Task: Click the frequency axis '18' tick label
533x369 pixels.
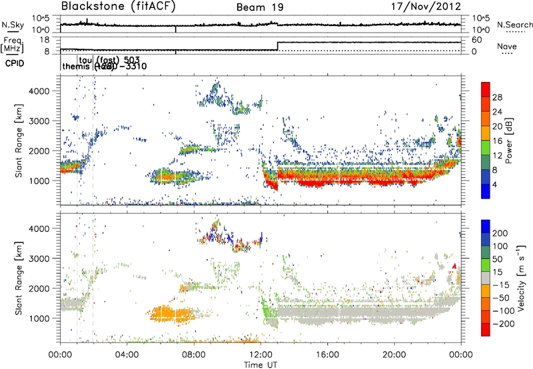Action: click(45, 40)
